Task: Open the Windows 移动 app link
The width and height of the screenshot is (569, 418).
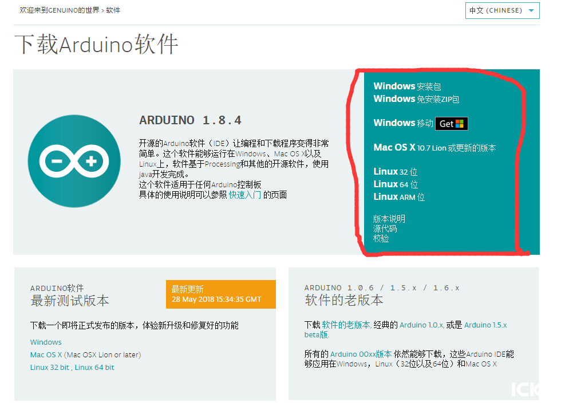Action: coord(403,123)
